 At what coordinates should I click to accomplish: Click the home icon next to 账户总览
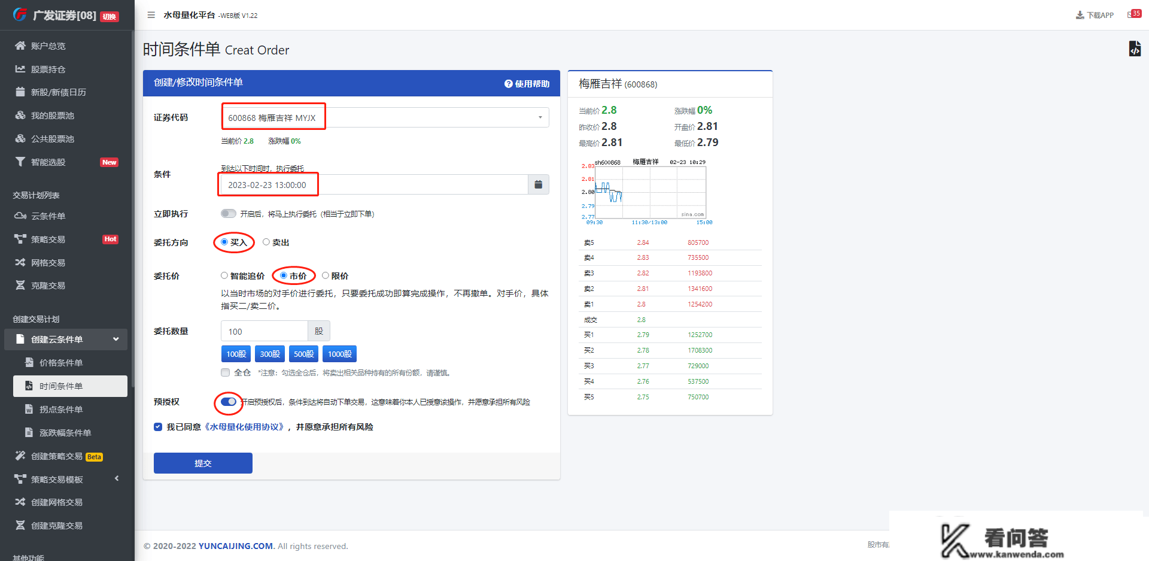point(20,46)
